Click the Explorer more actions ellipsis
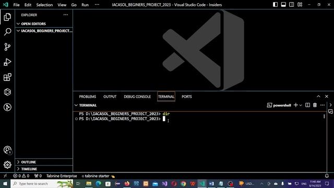Screen dimensions: 334x188 (66, 15)
